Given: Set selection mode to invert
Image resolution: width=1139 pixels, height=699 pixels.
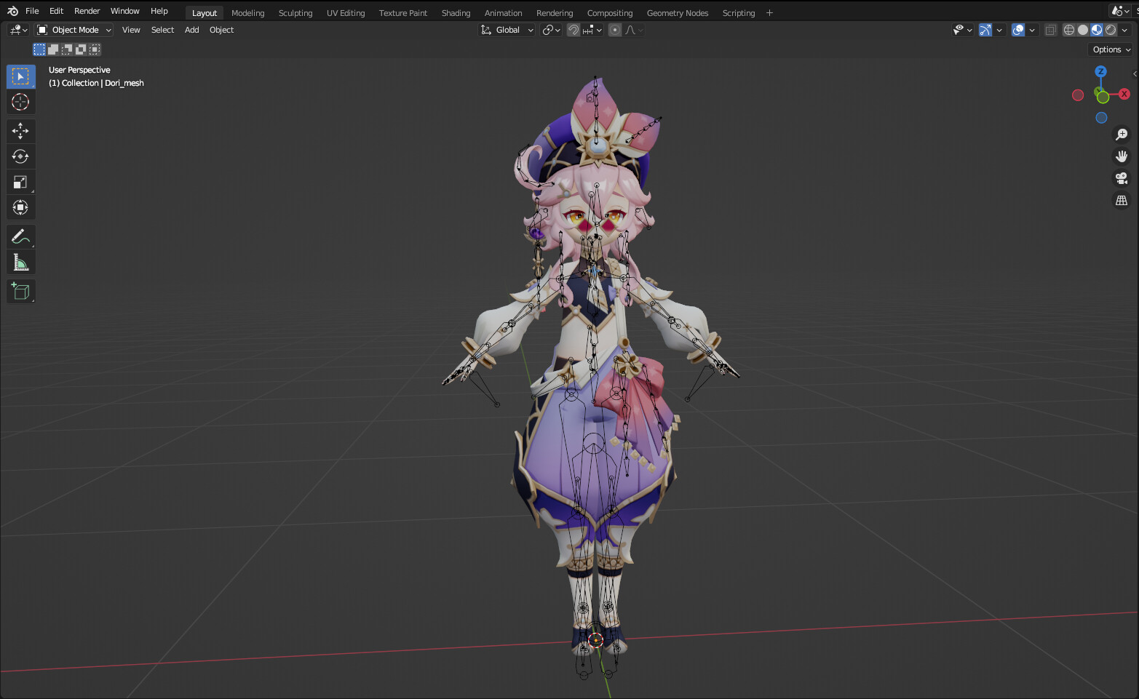Looking at the screenshot, I should point(81,49).
